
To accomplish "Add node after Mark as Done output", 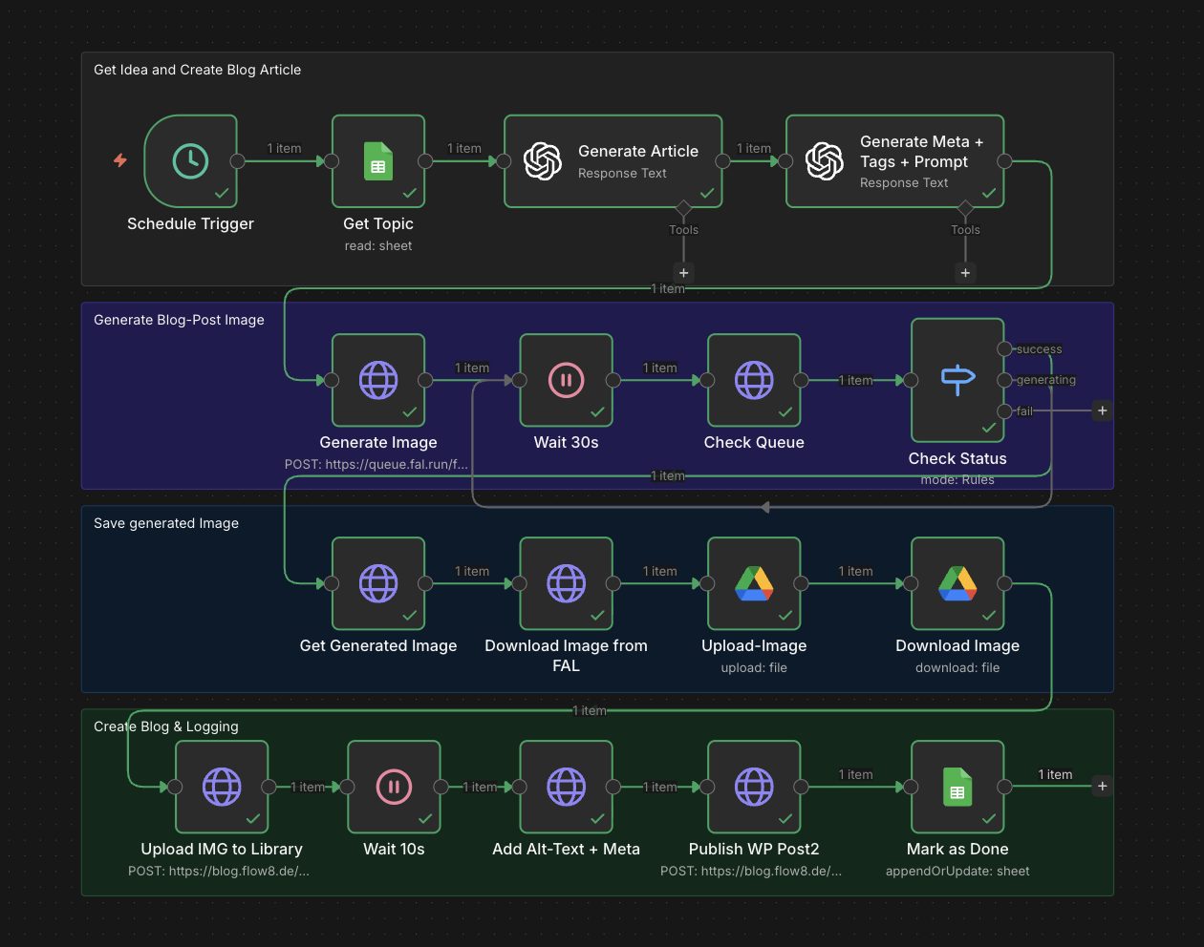I will coord(1102,787).
